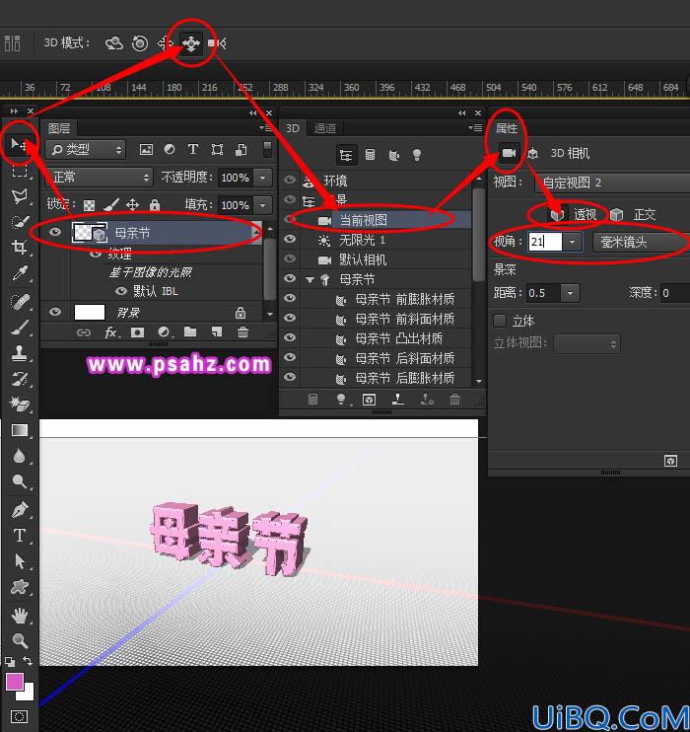690x732 pixels.
Task: Open the 不透明度 100% dropdown arrow
Action: (263, 178)
